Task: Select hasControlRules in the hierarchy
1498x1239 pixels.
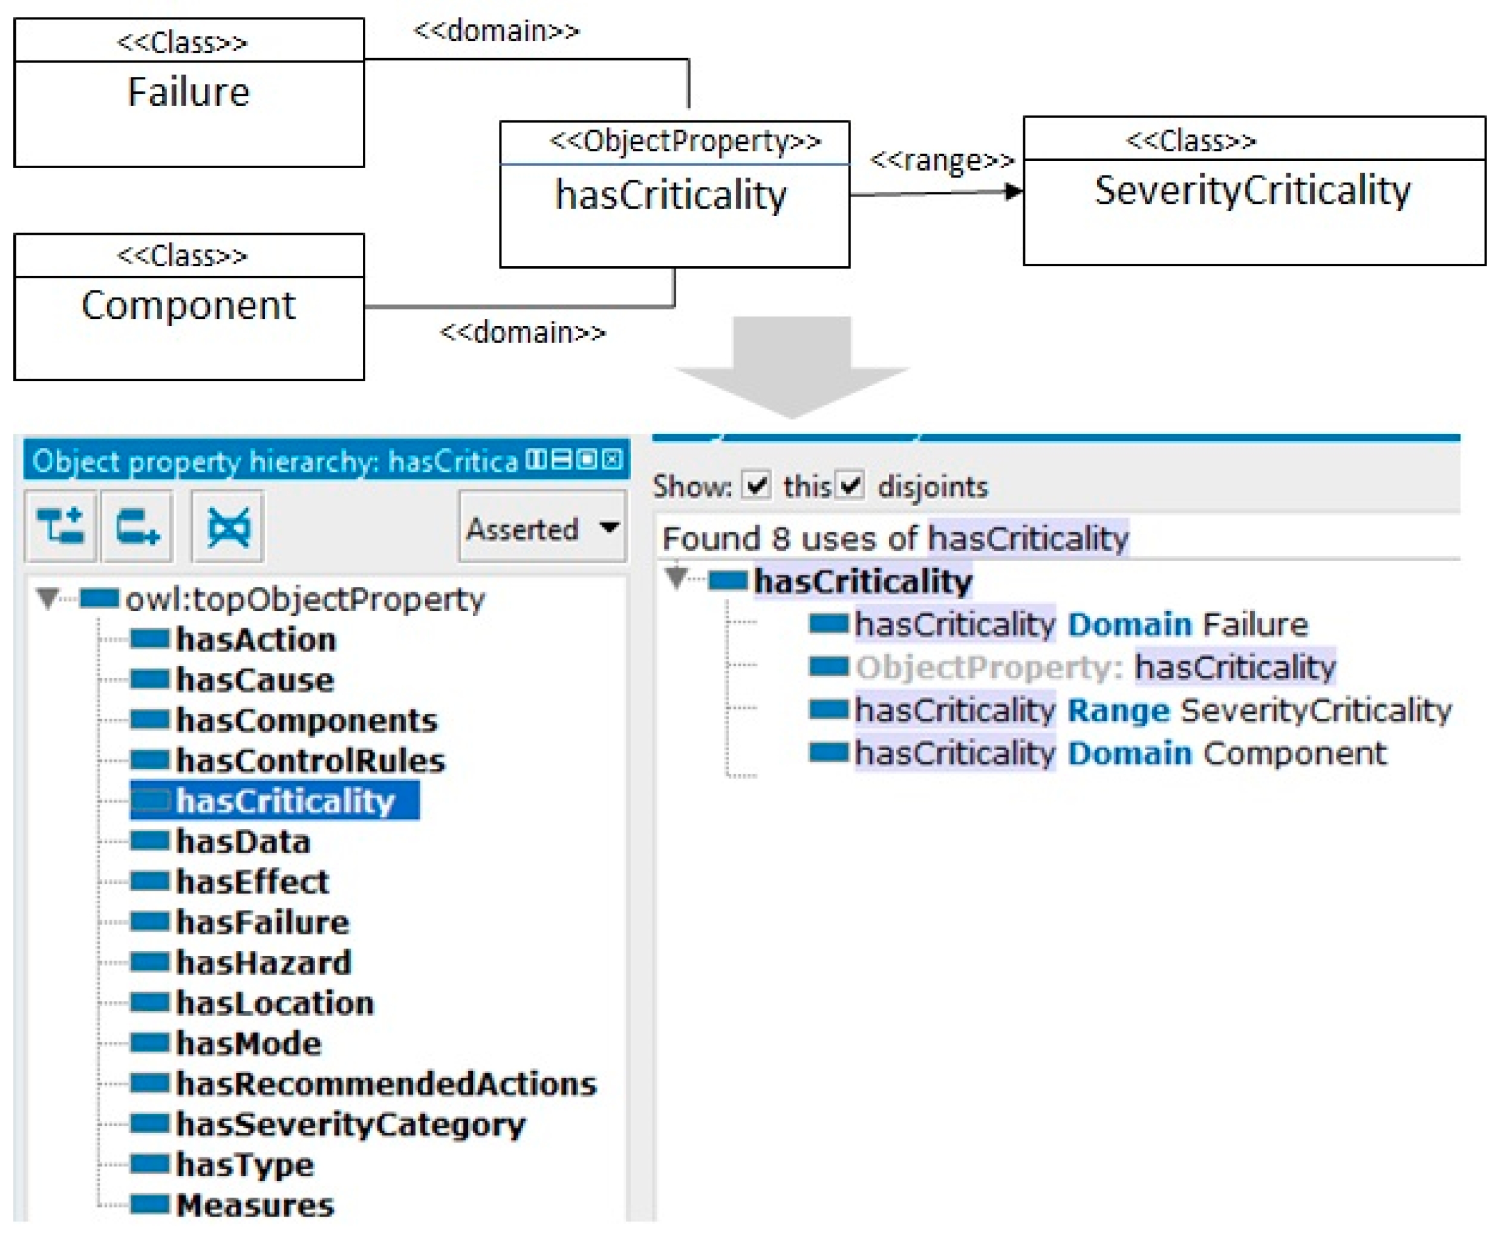Action: pos(310,760)
